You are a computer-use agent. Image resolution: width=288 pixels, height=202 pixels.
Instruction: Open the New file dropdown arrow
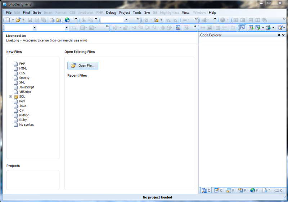[13, 20]
